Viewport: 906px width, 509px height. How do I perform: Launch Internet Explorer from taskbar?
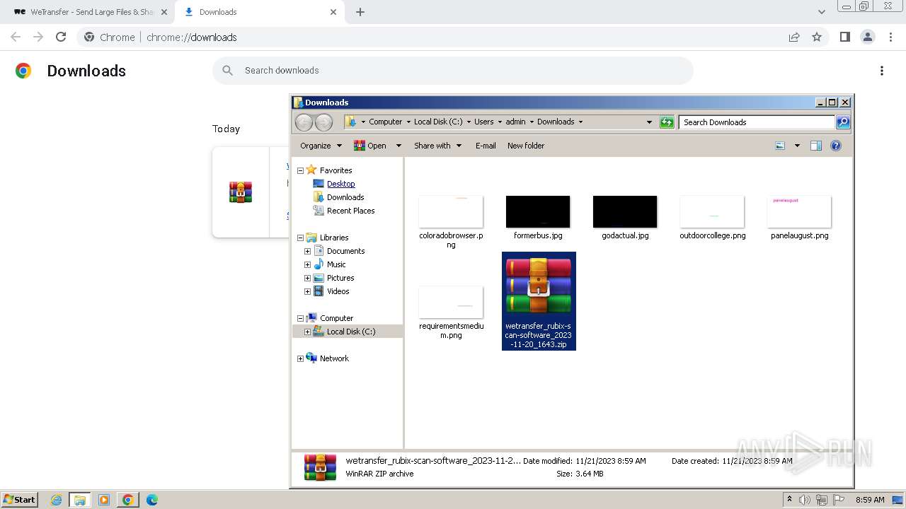(57, 500)
